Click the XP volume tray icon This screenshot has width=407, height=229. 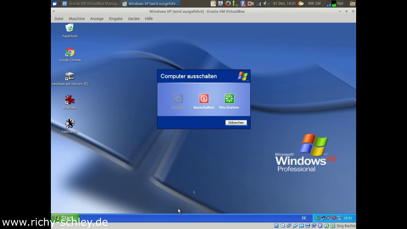coord(328,218)
